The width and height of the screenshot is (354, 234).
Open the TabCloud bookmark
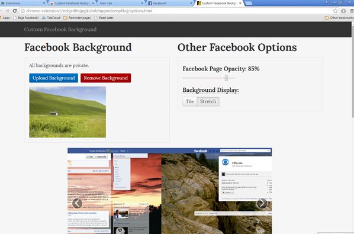52,18
